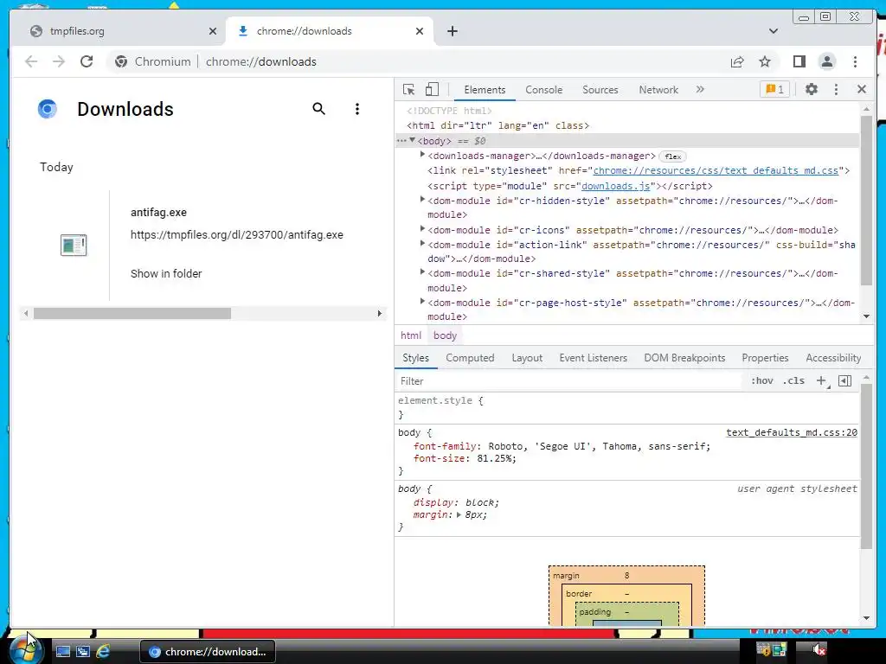
Task: Open the Accessibility tab
Action: click(x=833, y=358)
